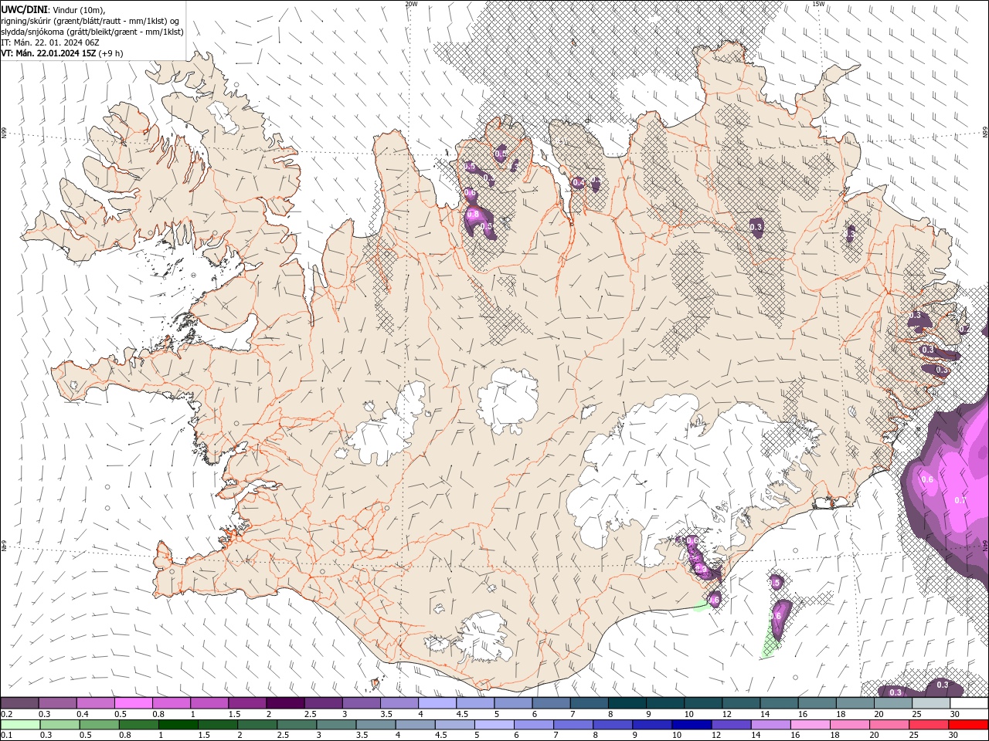Click bright red rain-scale swatch starting at 30
The height and width of the screenshot is (741, 989).
(x=968, y=725)
